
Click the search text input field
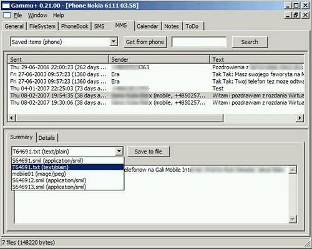pos(199,42)
